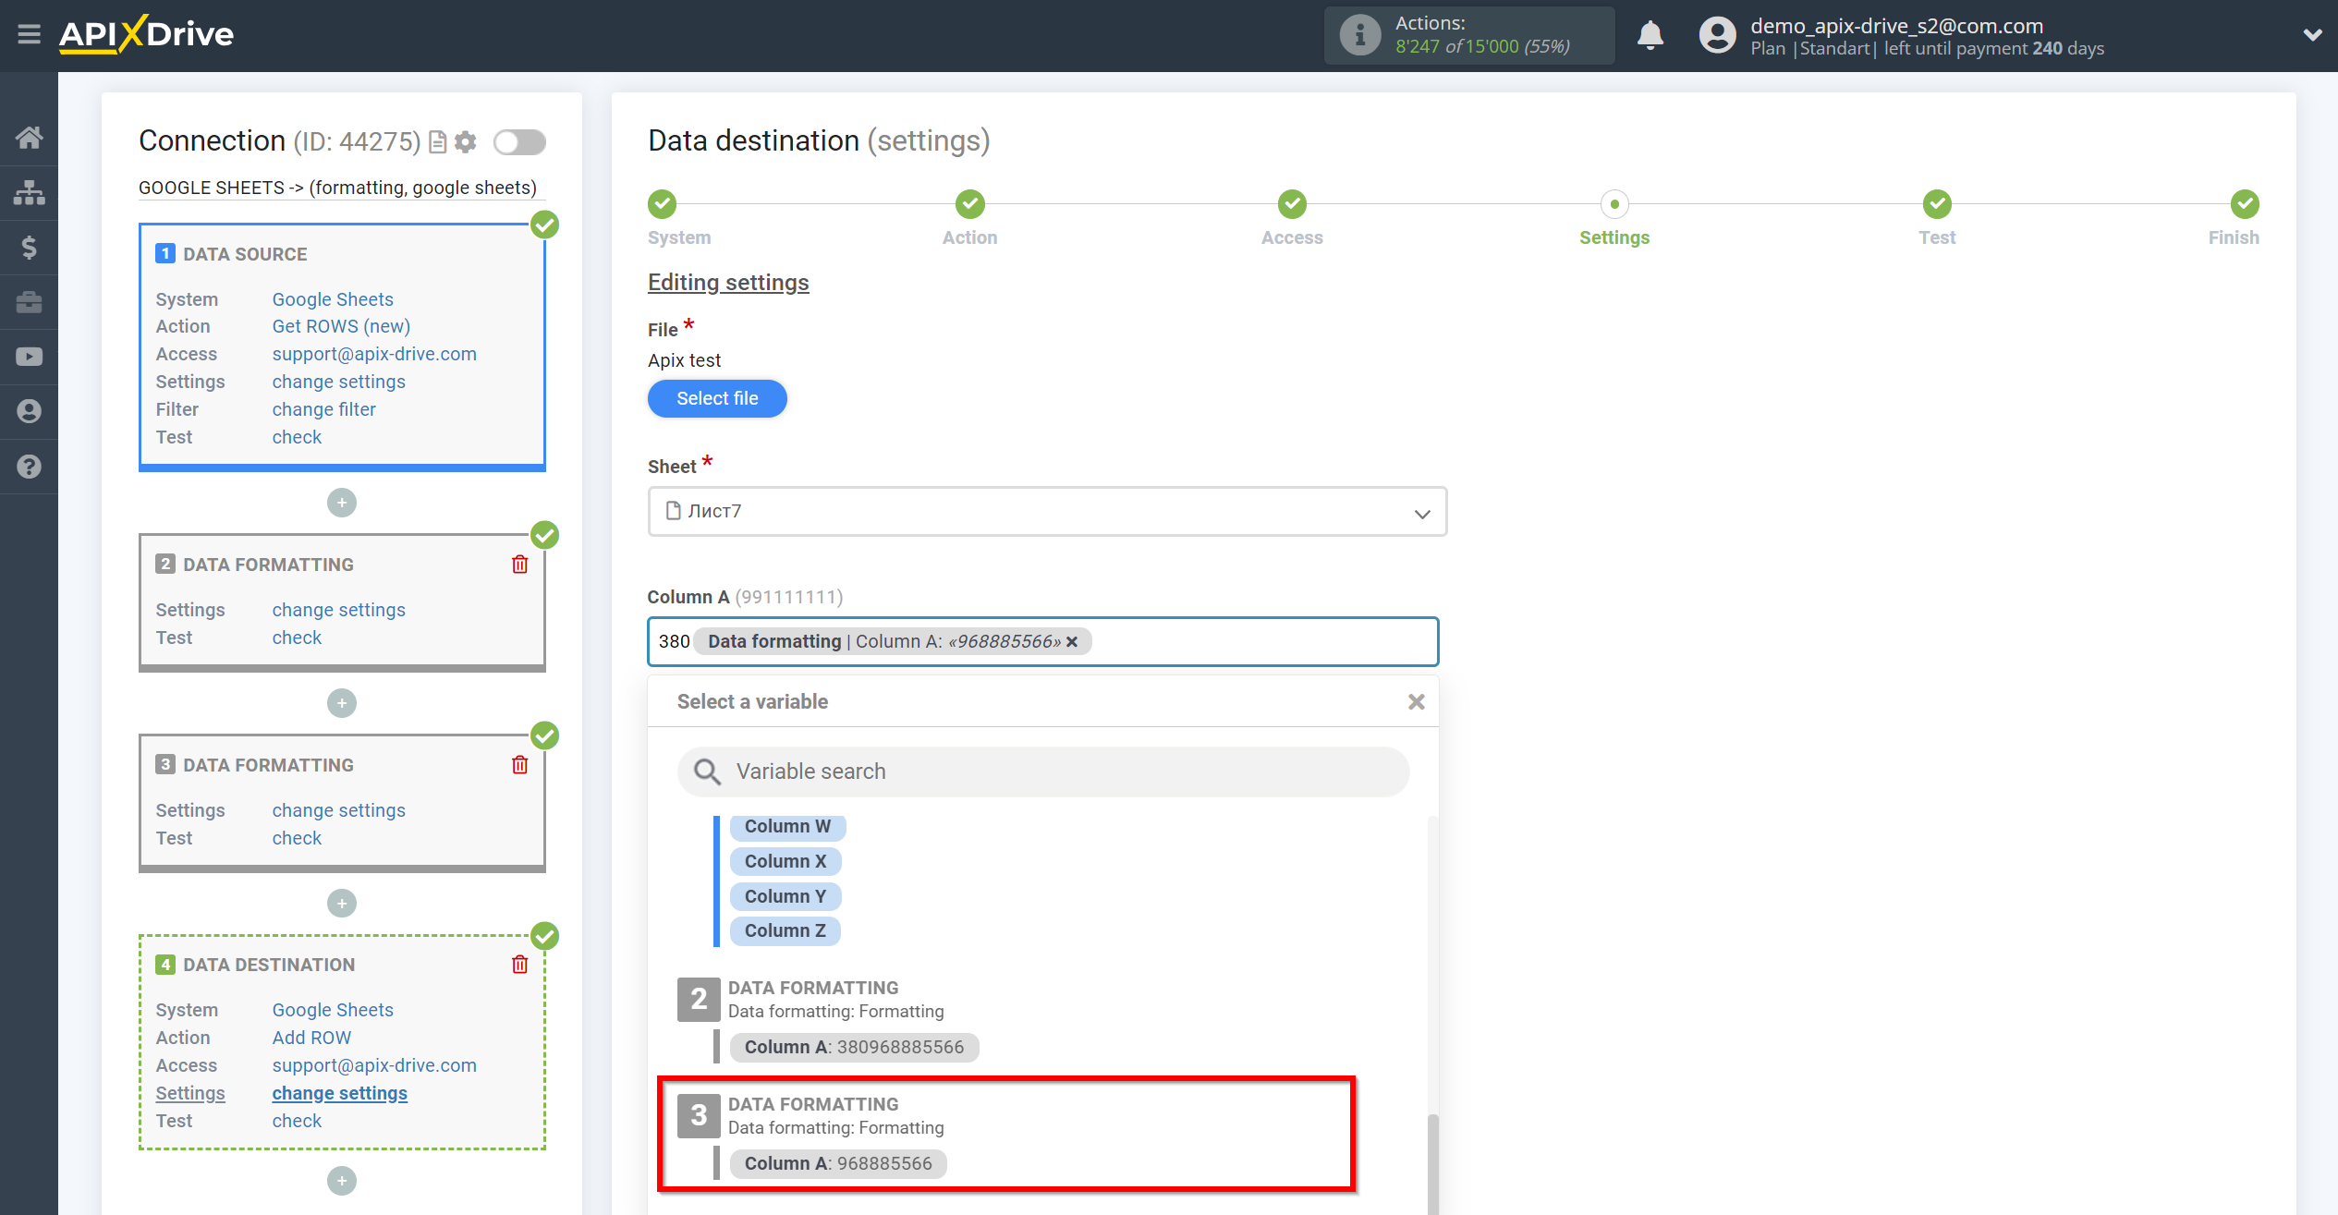
Task: Check the Data Destination test
Action: [297, 1121]
